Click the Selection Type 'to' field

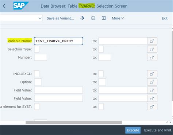click(x=101, y=49)
